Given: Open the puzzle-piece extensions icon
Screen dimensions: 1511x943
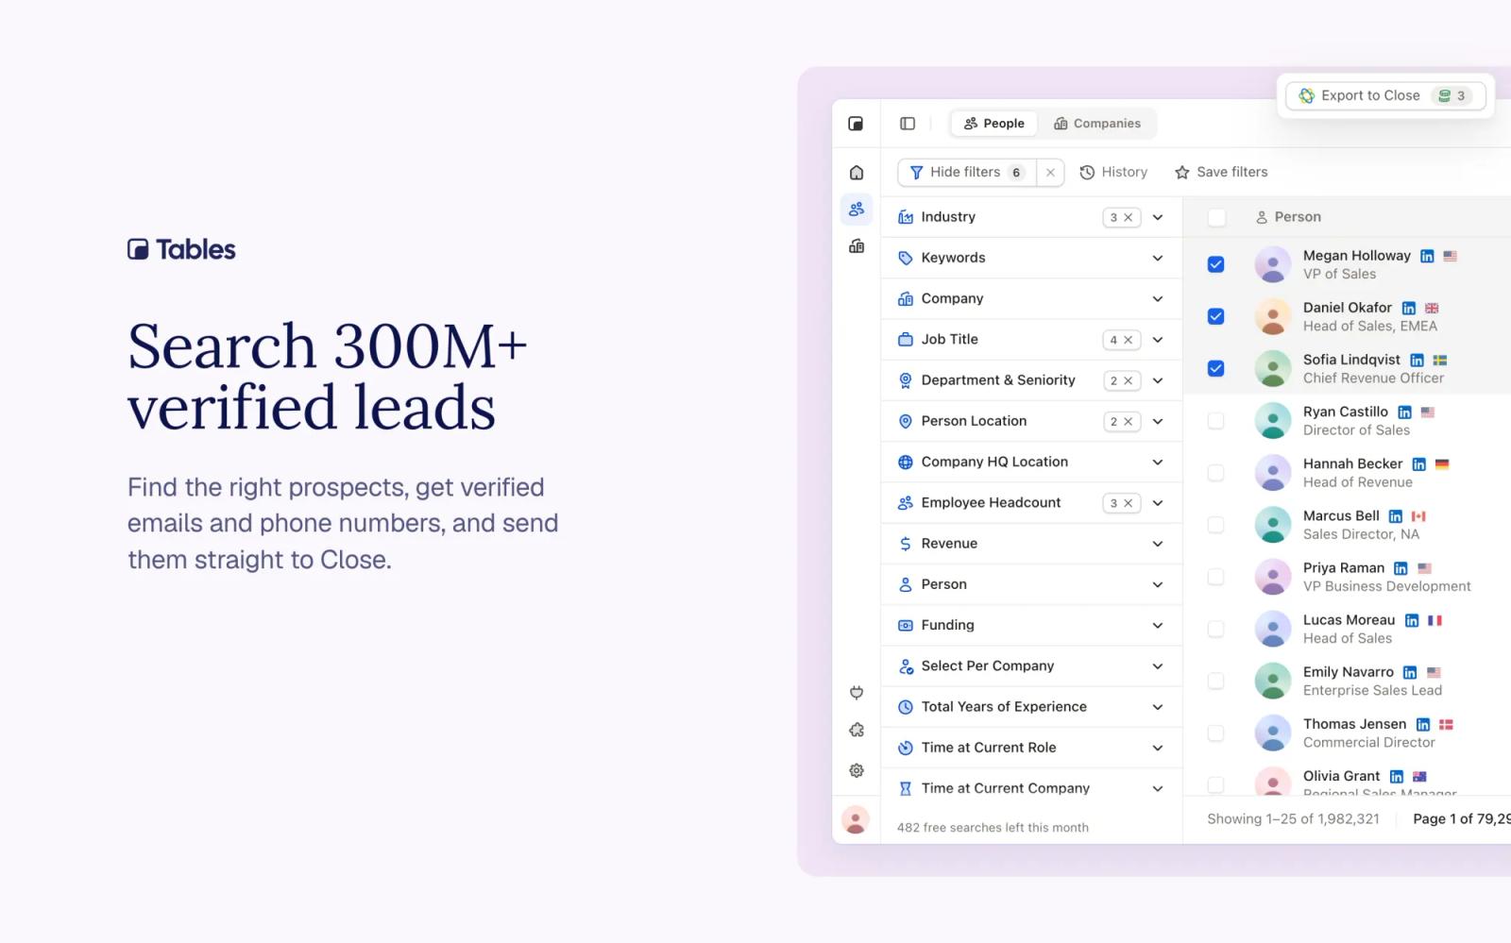Looking at the screenshot, I should [x=857, y=731].
